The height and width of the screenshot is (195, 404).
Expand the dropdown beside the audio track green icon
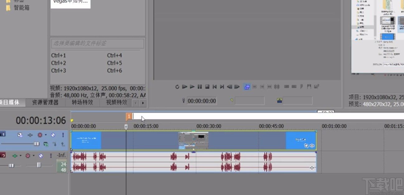point(21,155)
